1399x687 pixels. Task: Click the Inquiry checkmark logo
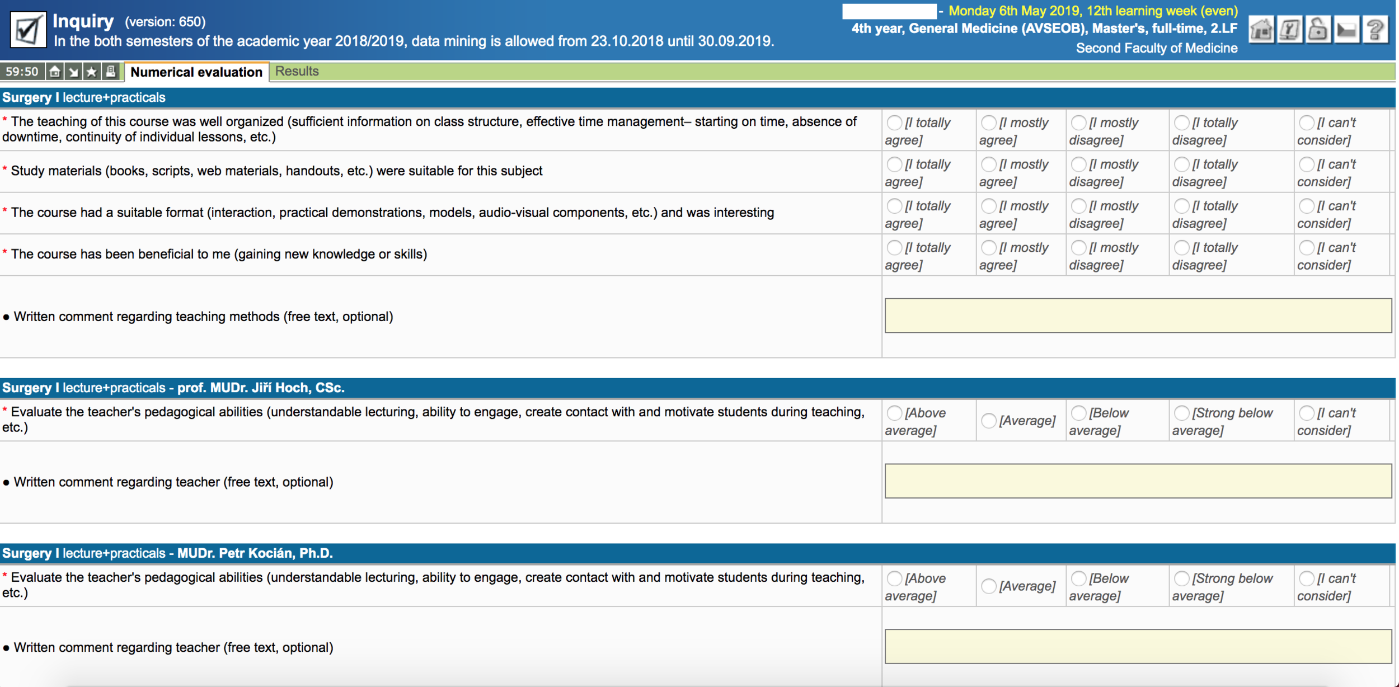point(27,30)
